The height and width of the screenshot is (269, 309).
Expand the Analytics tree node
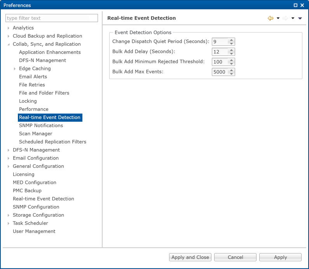pyautogui.click(x=9, y=28)
